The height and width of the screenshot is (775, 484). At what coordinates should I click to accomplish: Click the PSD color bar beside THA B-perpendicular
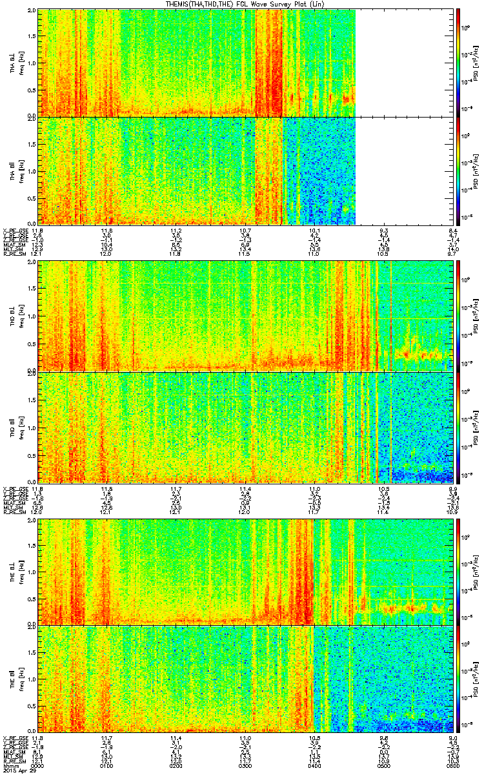458,63
